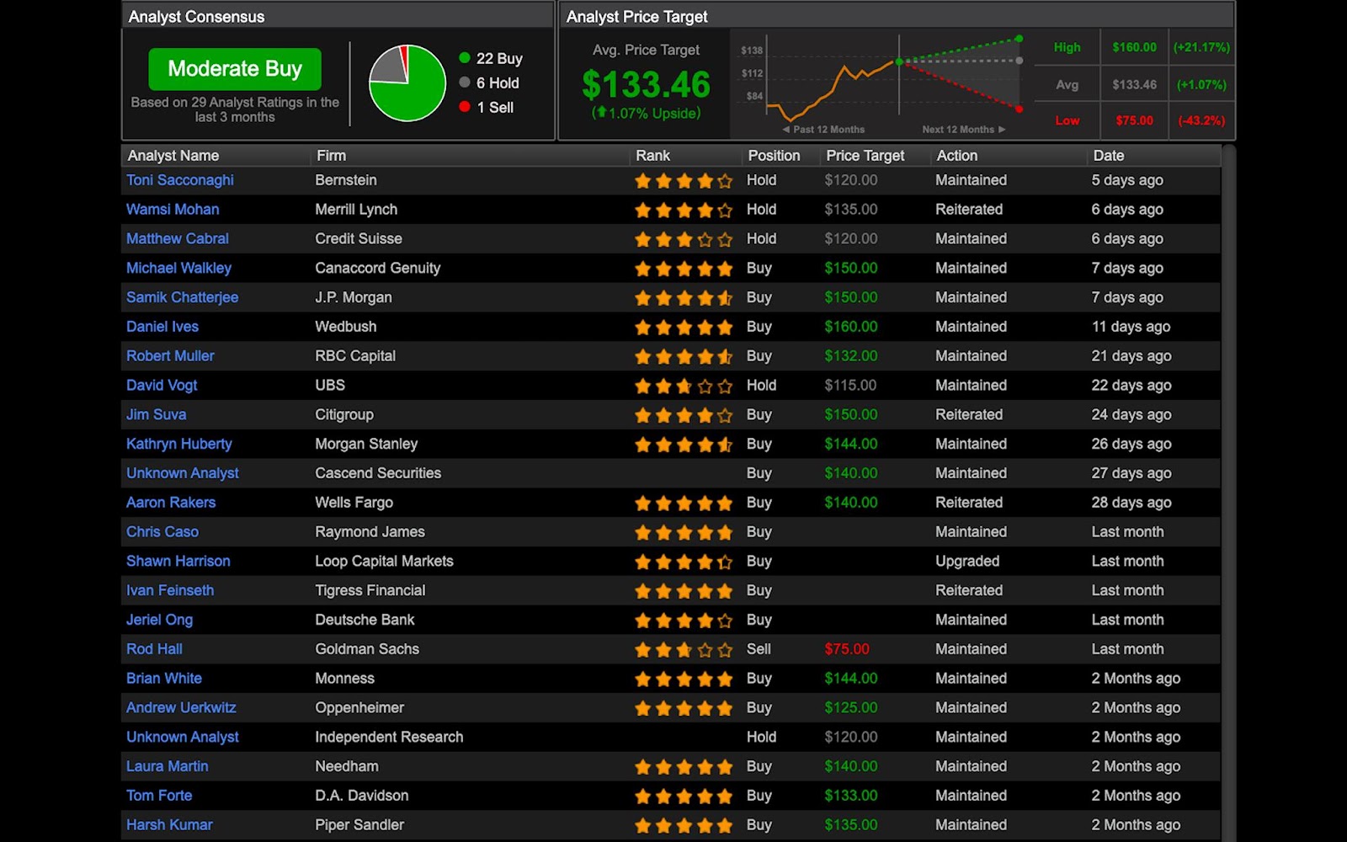Sort by Price Target column header
1347x842 pixels.
click(x=865, y=156)
